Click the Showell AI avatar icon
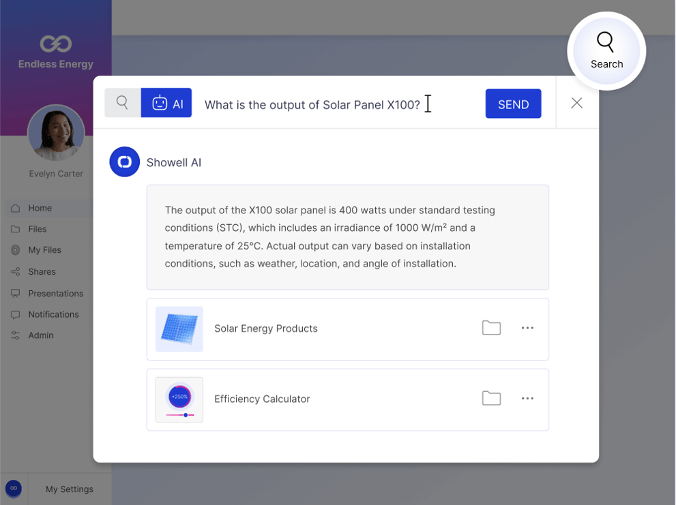Image resolution: width=676 pixels, height=505 pixels. [124, 162]
